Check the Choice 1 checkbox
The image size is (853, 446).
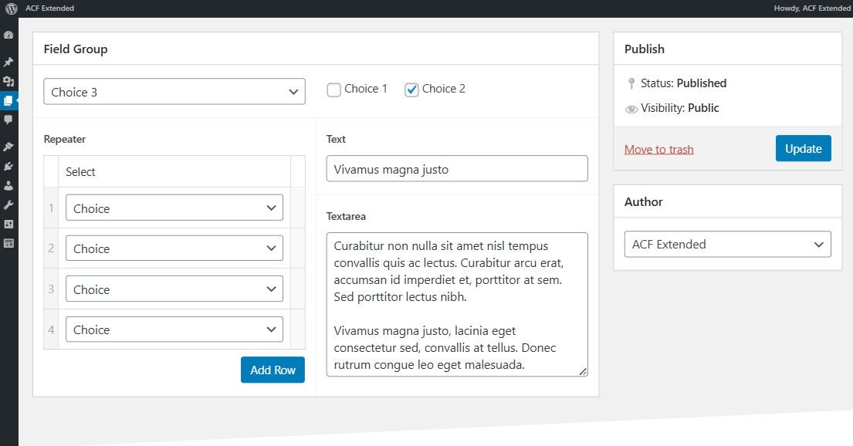[x=333, y=90]
